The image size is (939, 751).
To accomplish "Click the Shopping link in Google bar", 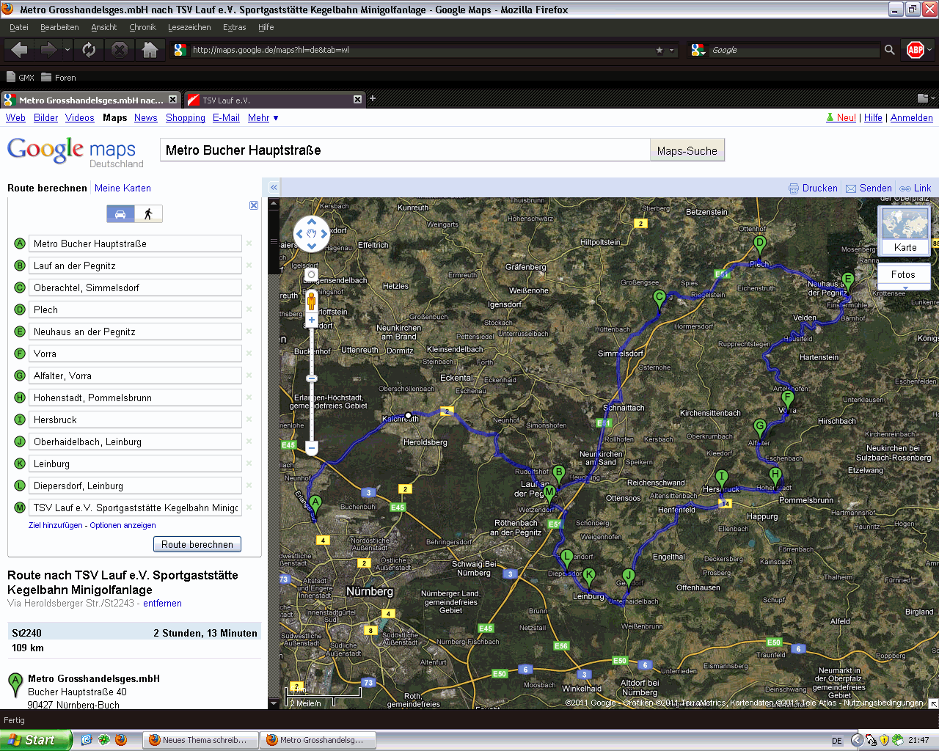I will click(x=186, y=117).
